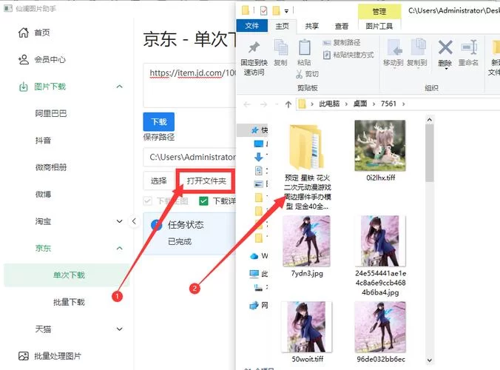Click the scrollbar down arrow in Explorer

[429, 360]
